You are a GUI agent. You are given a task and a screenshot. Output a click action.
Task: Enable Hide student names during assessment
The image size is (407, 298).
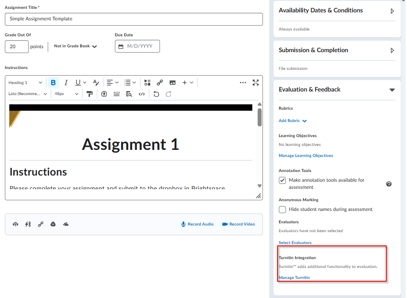point(282,210)
